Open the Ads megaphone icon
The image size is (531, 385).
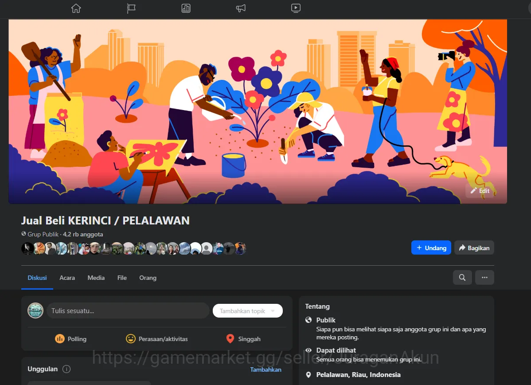click(241, 8)
